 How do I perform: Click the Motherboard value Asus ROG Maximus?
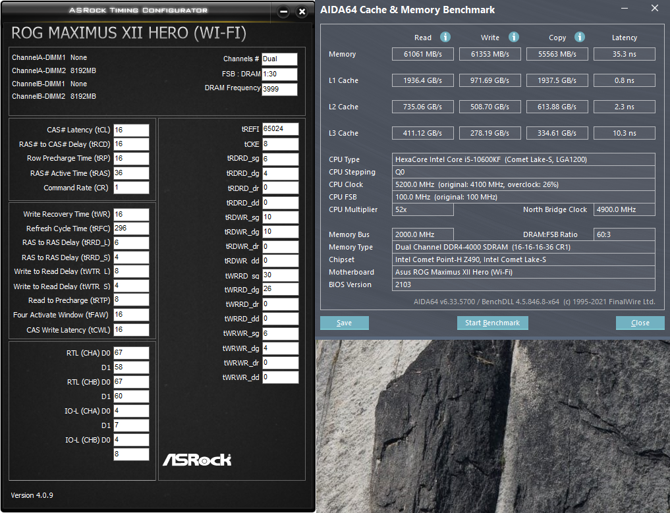point(524,272)
